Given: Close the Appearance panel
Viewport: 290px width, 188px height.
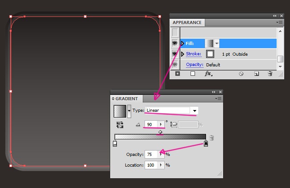Looking at the screenshot, I should (x=282, y=16).
